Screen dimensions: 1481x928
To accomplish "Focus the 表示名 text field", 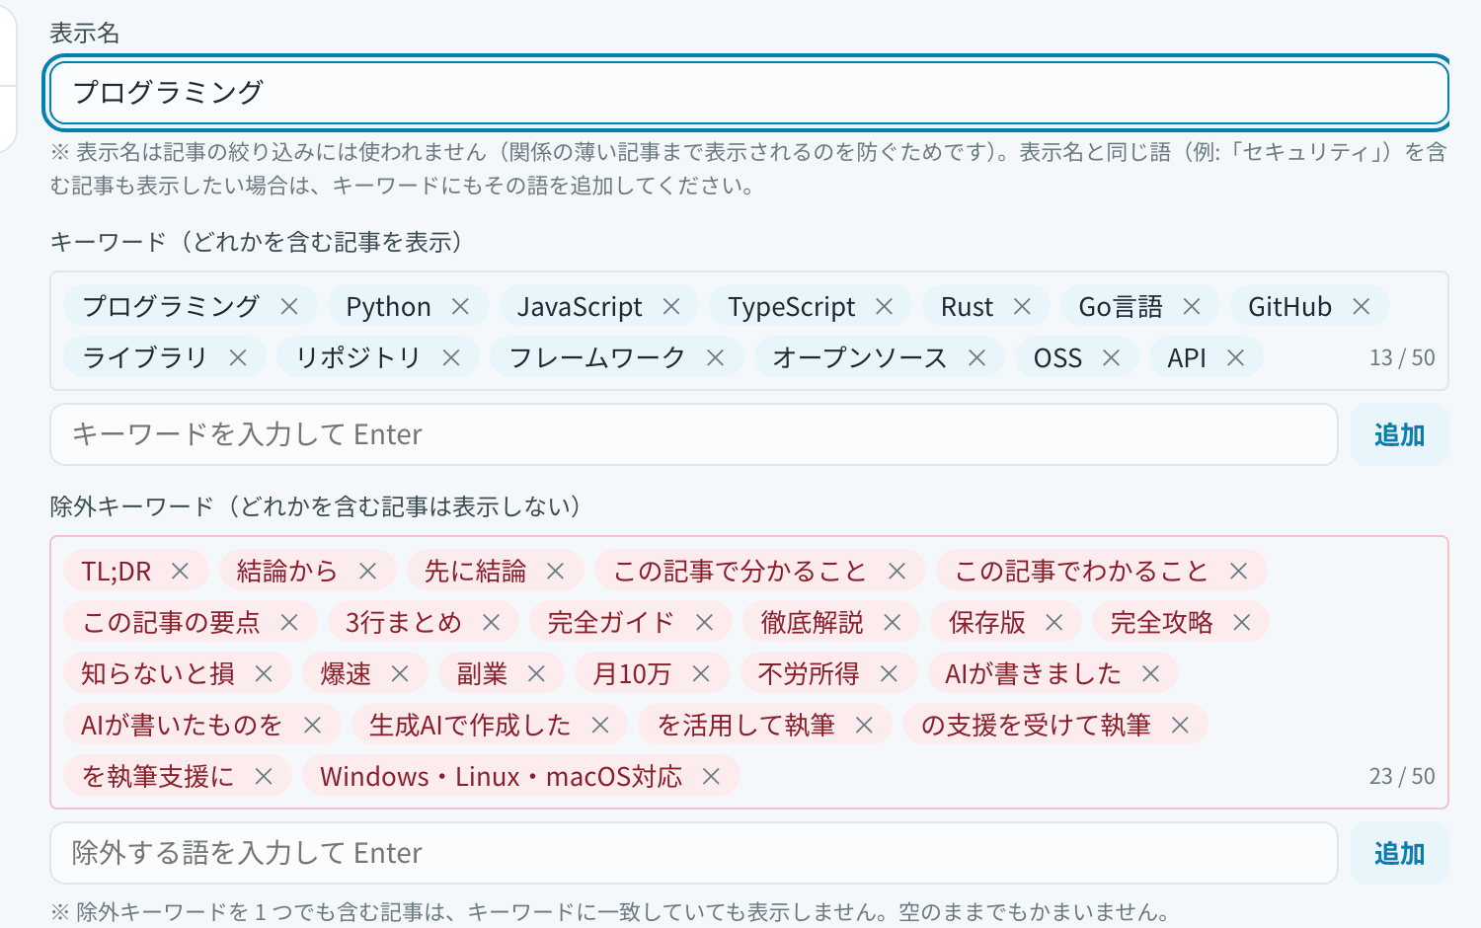I will [749, 93].
